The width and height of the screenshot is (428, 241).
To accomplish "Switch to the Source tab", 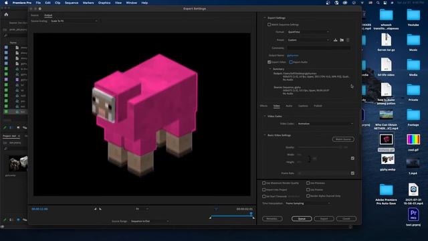I will (x=35, y=15).
